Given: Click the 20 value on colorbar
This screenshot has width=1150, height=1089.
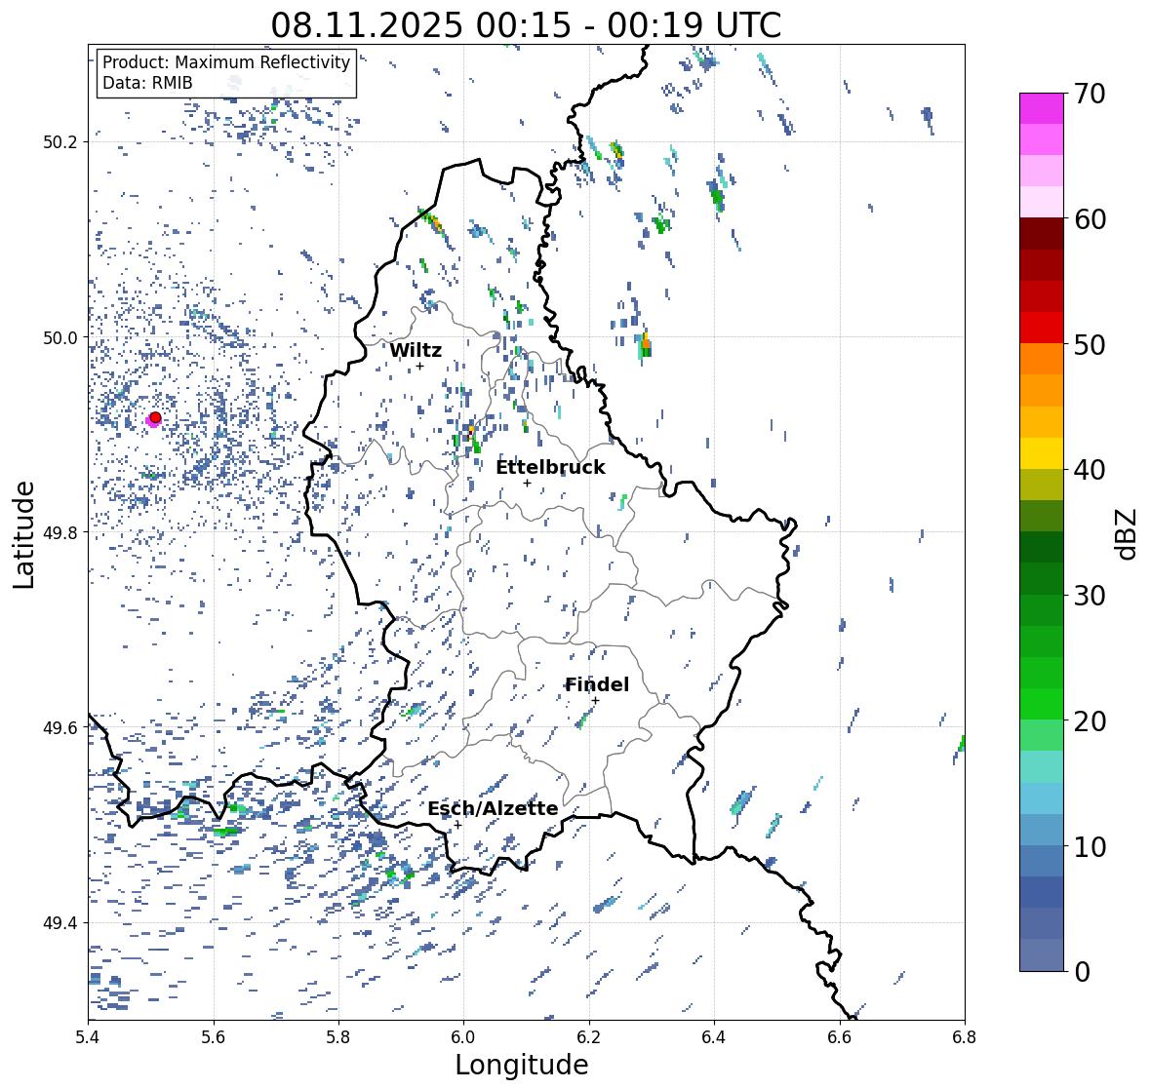Looking at the screenshot, I should tap(1090, 721).
